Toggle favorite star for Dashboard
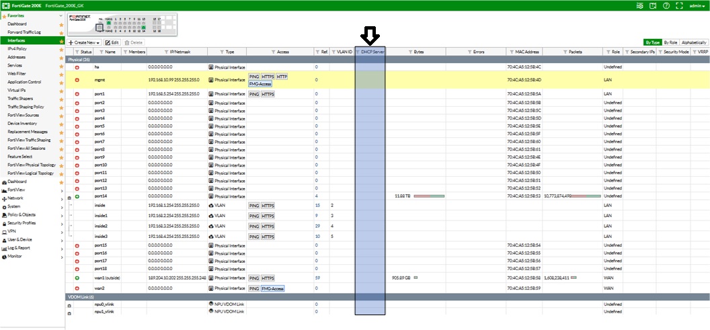 pos(61,24)
